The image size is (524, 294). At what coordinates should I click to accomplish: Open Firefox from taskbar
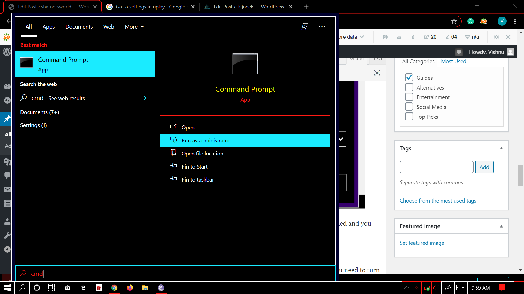130,288
